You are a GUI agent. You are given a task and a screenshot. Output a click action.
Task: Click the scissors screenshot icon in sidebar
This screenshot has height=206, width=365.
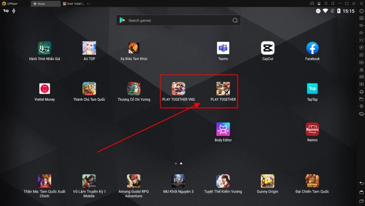tap(361, 69)
